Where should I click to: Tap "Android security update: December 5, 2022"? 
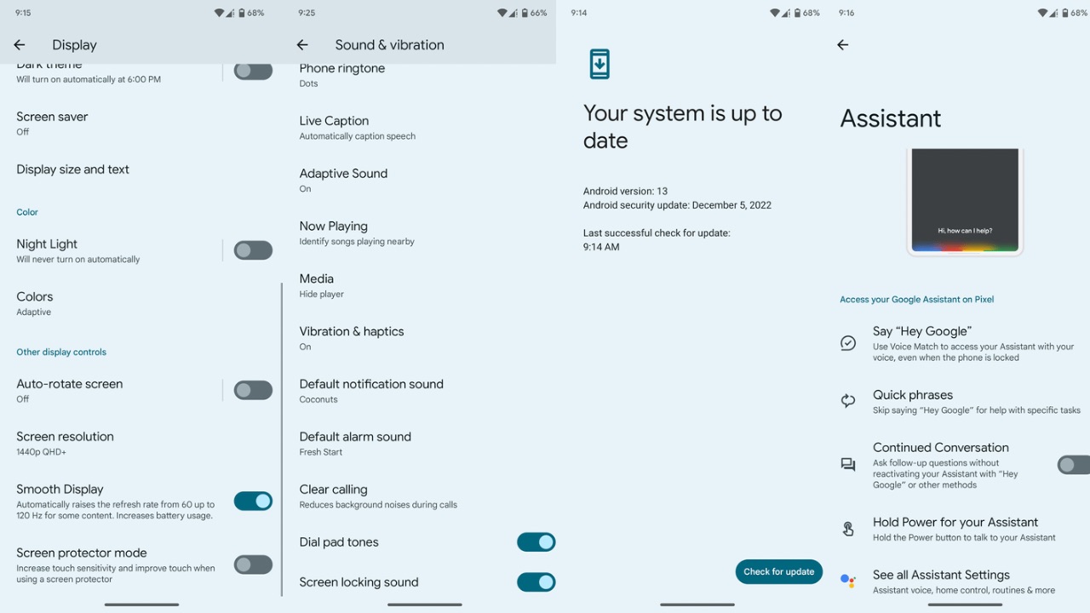[x=677, y=205]
